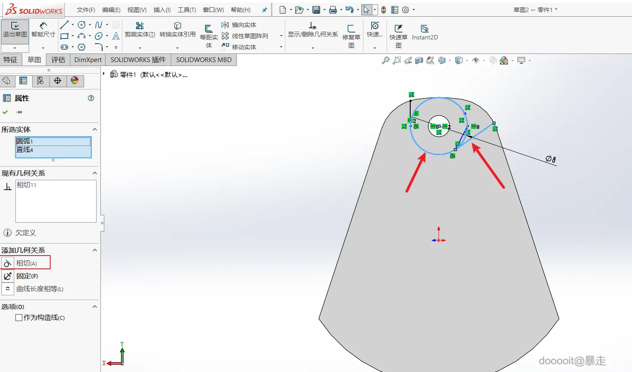
Task: Add 曲线长度相等(L) relation
Action: click(x=33, y=289)
